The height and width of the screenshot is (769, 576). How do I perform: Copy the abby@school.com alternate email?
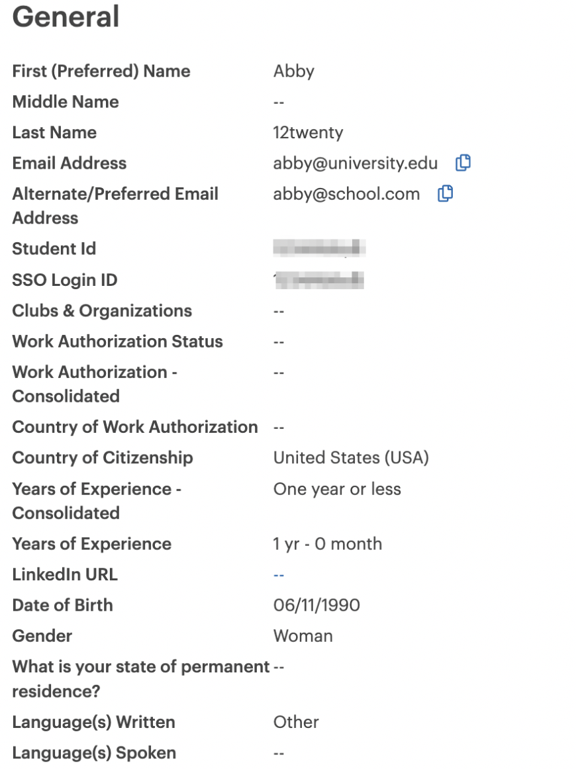445,194
